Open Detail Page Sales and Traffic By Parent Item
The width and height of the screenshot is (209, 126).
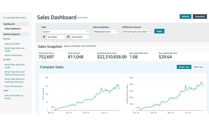click(x=14, y=73)
